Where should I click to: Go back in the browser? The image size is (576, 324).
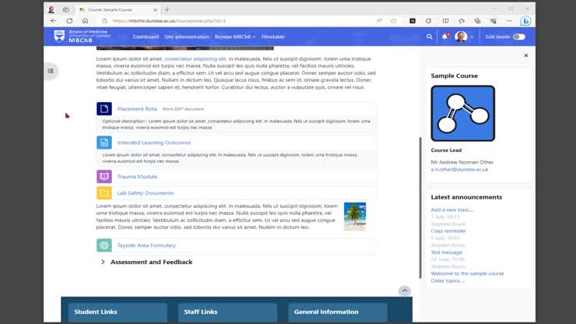54,21
